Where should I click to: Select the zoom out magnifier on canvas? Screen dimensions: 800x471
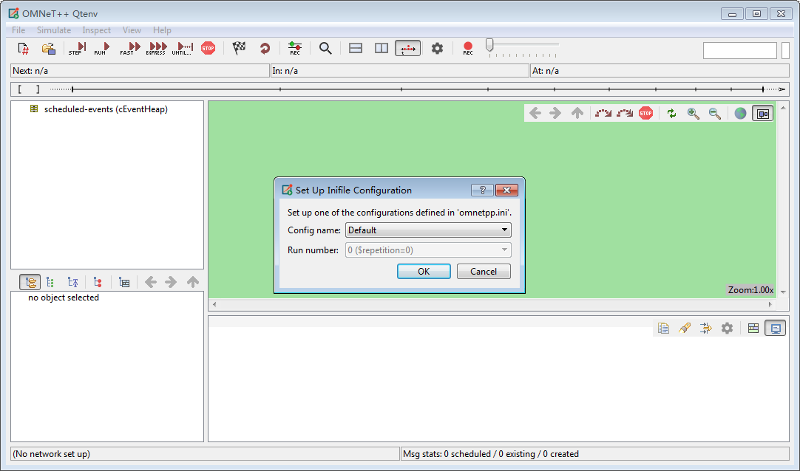(x=713, y=112)
